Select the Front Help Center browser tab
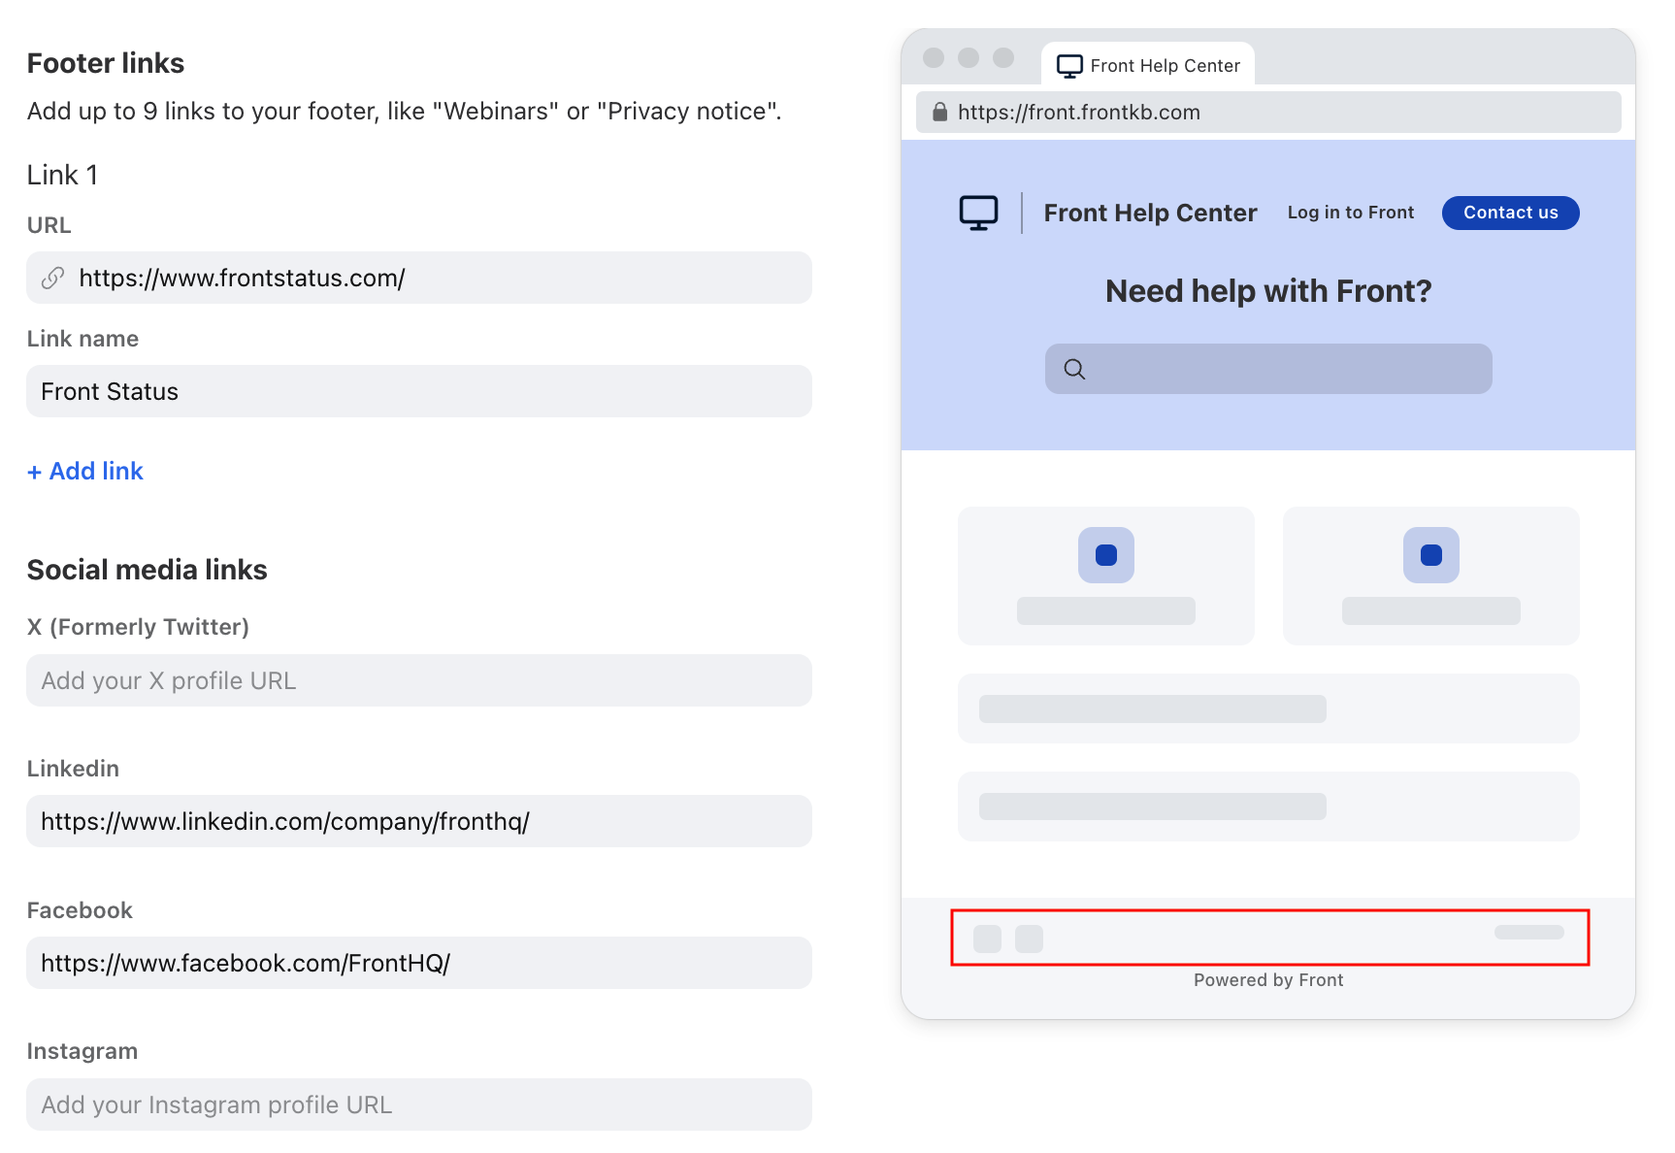 pyautogui.click(x=1148, y=64)
